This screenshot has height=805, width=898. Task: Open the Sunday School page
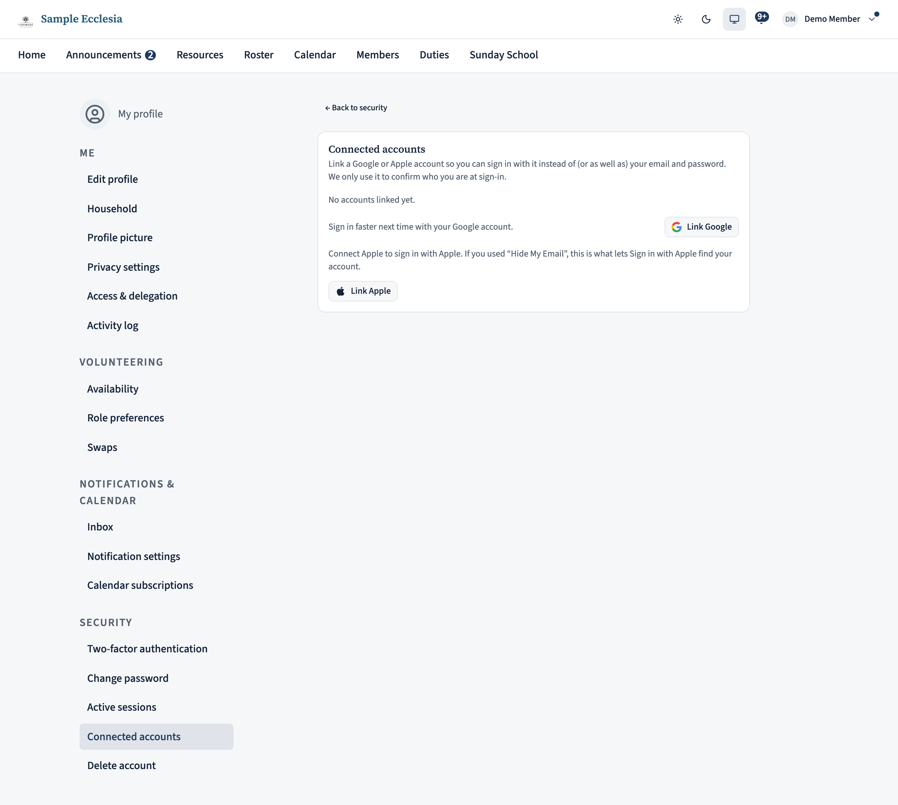[504, 55]
